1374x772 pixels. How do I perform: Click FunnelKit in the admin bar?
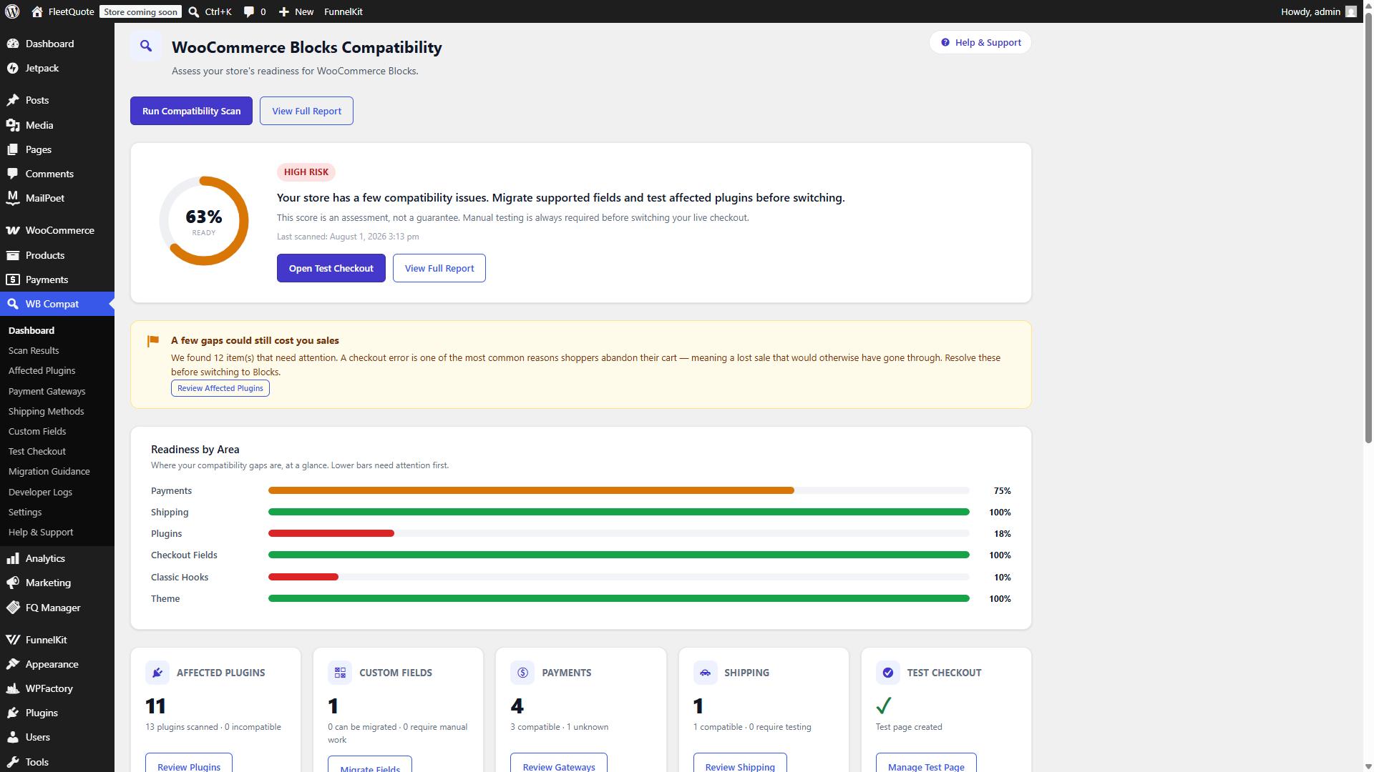[343, 11]
